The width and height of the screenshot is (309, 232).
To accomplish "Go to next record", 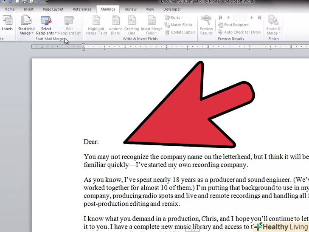I will point(252,17).
